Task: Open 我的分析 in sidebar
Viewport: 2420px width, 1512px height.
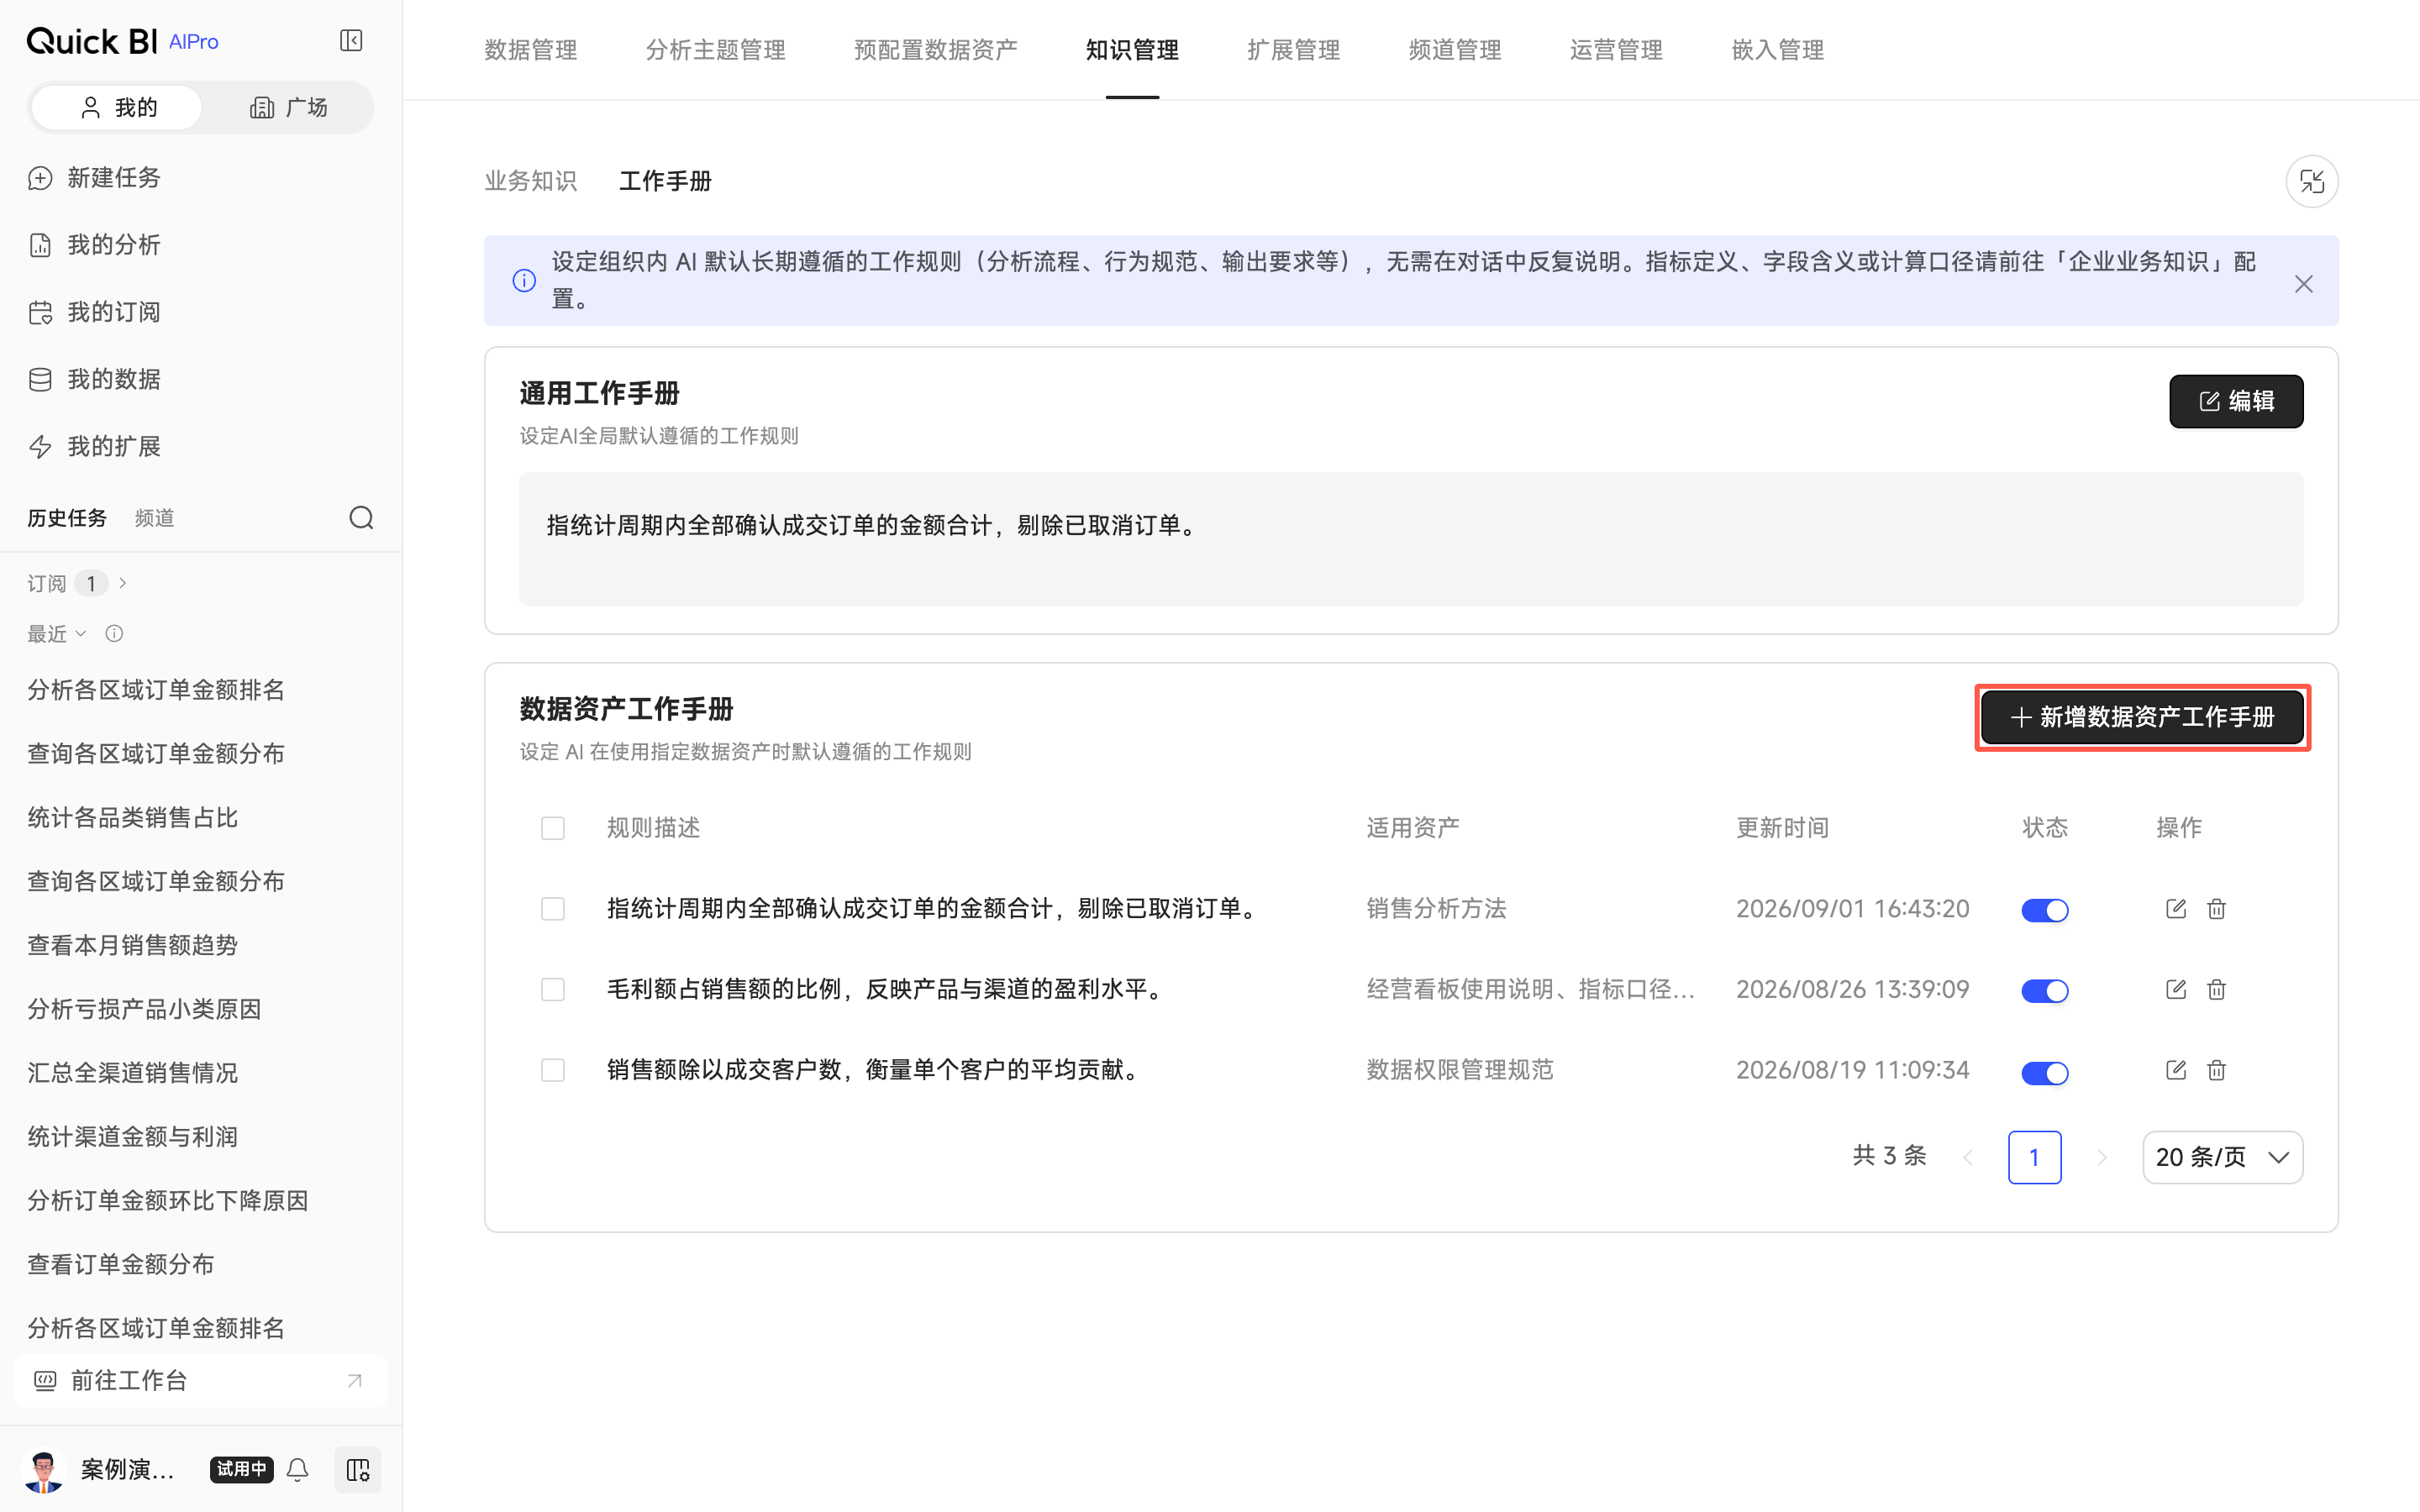Action: [95, 245]
